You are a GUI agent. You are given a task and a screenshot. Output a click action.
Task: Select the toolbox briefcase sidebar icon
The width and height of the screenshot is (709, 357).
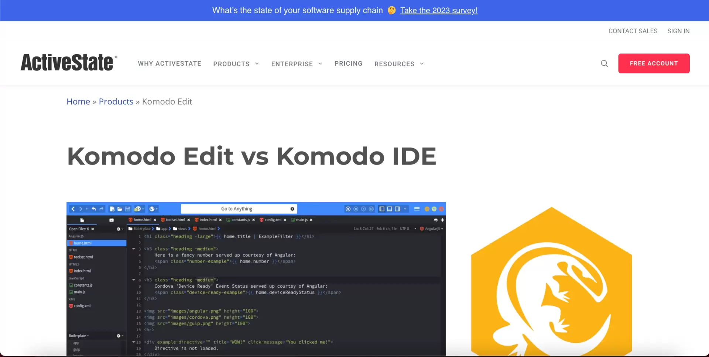point(112,220)
